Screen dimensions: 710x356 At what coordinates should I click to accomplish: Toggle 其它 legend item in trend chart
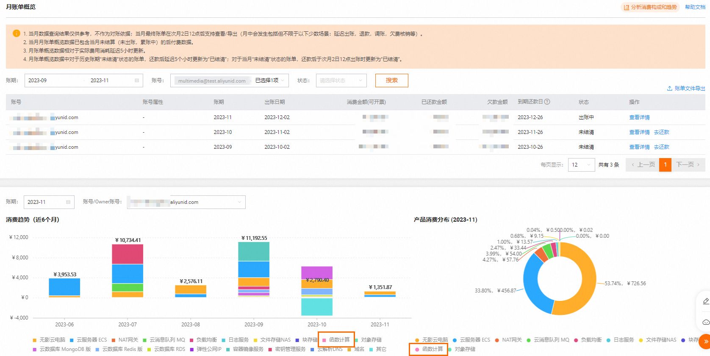pyautogui.click(x=378, y=349)
